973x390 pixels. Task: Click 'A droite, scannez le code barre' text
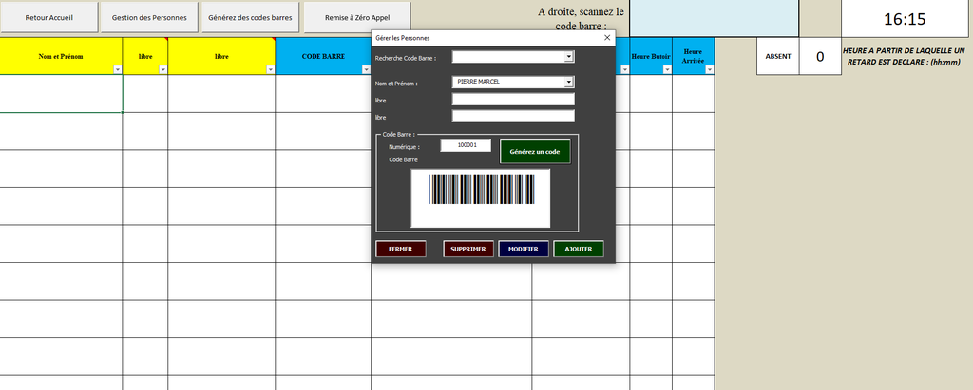coord(582,19)
